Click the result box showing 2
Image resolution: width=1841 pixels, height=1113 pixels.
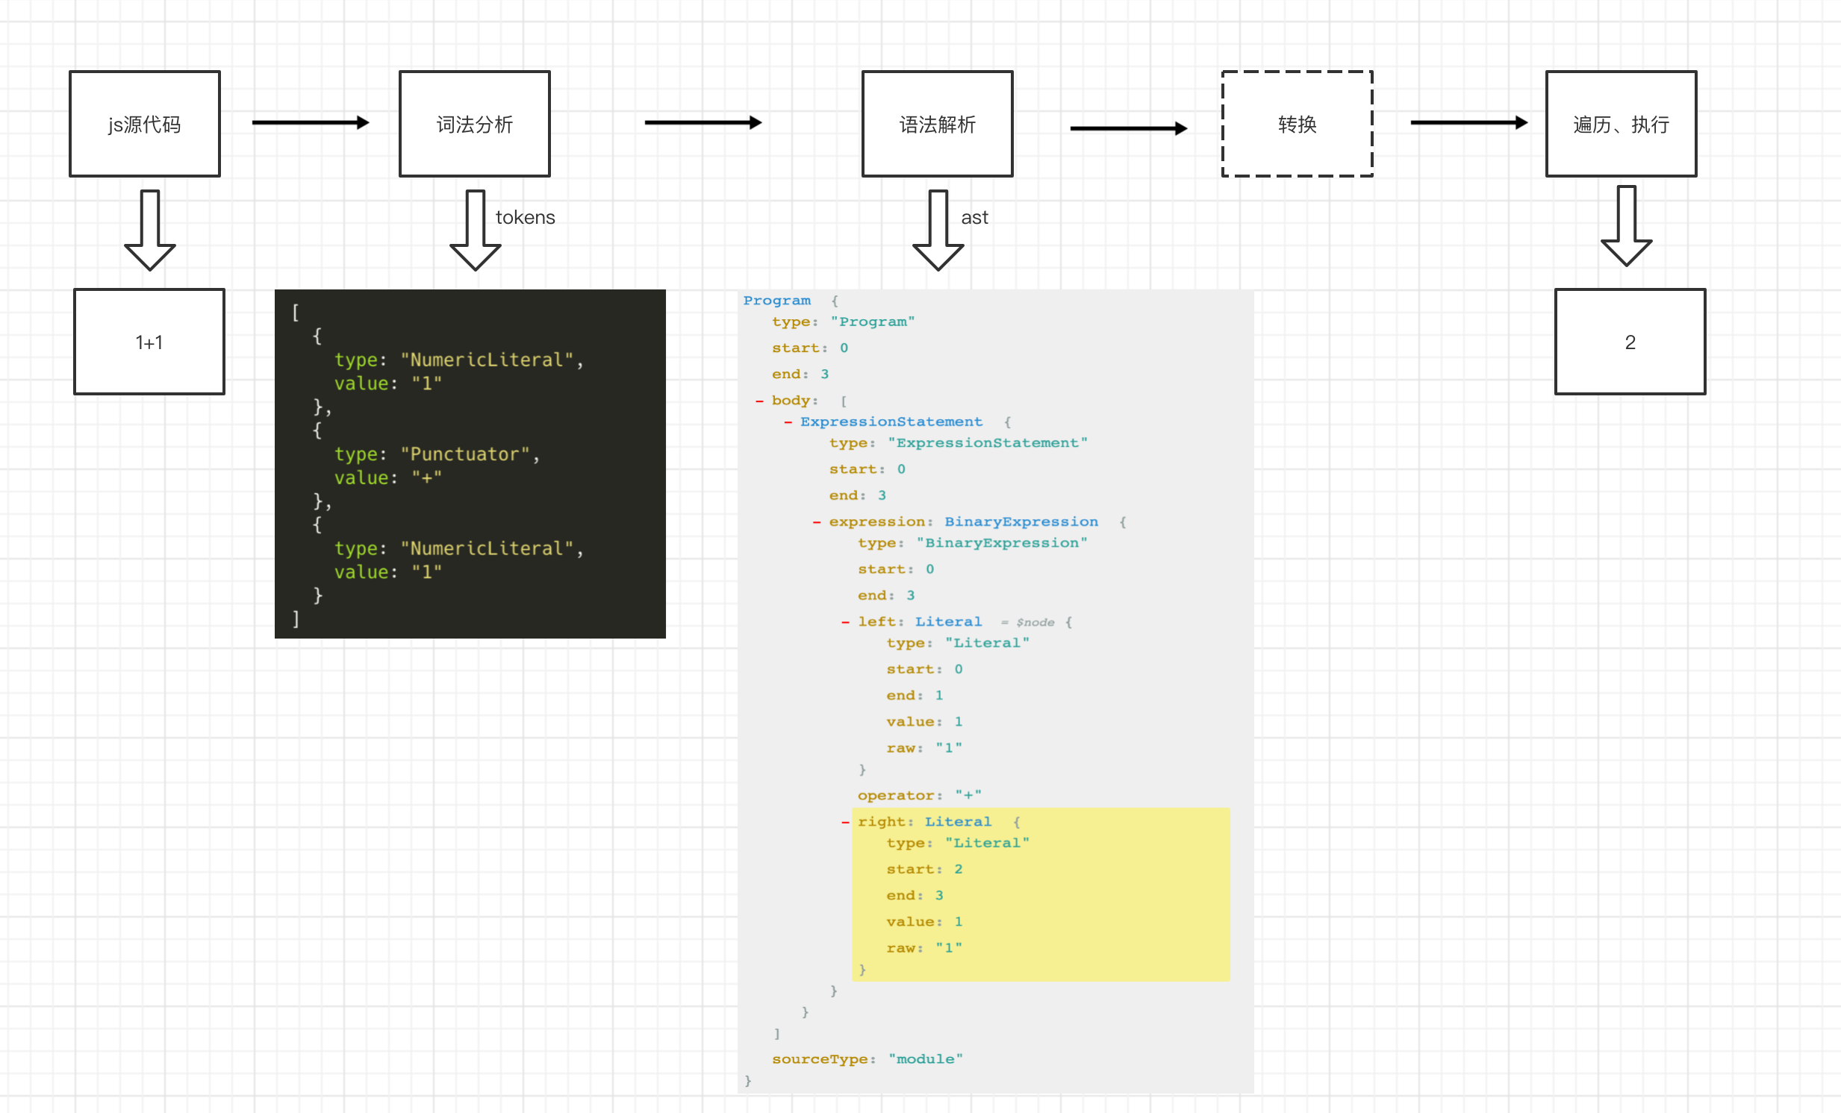[x=1630, y=342]
